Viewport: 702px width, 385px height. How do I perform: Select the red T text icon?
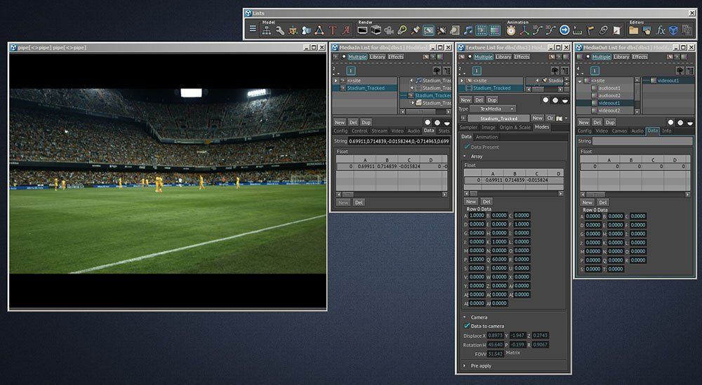click(x=332, y=30)
